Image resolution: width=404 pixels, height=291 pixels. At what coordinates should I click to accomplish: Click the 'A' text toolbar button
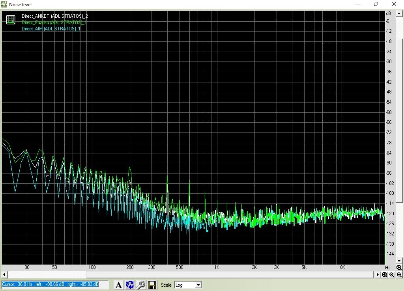click(x=118, y=285)
